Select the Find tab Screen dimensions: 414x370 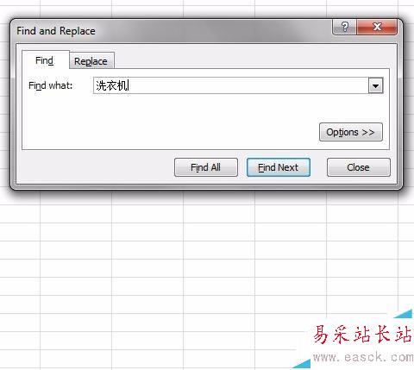click(x=45, y=60)
